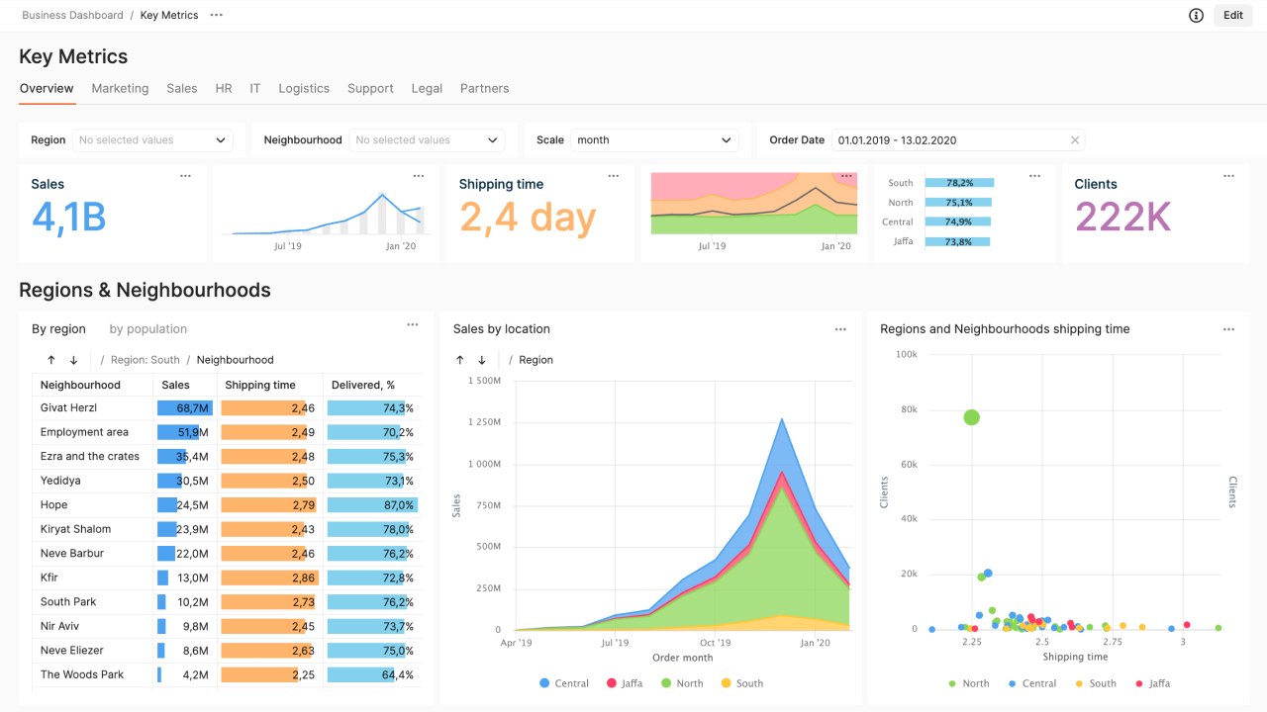Click the drill-up arrow in the By region table

tap(51, 360)
